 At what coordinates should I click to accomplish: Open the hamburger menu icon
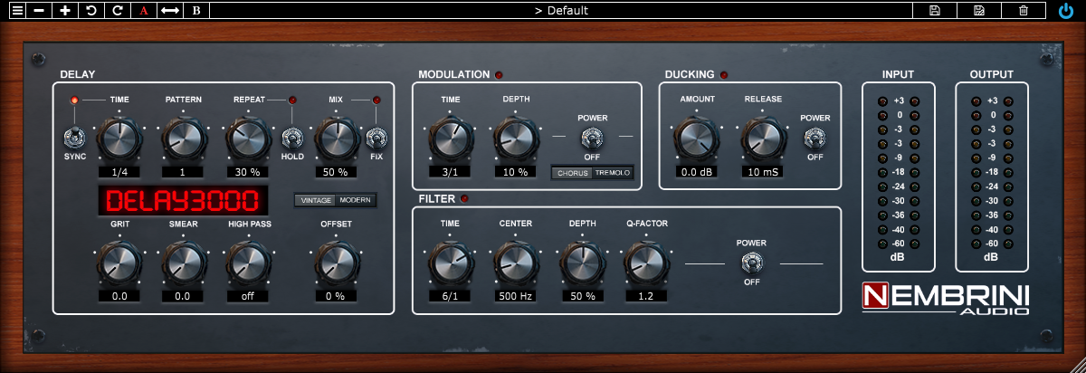[x=17, y=11]
